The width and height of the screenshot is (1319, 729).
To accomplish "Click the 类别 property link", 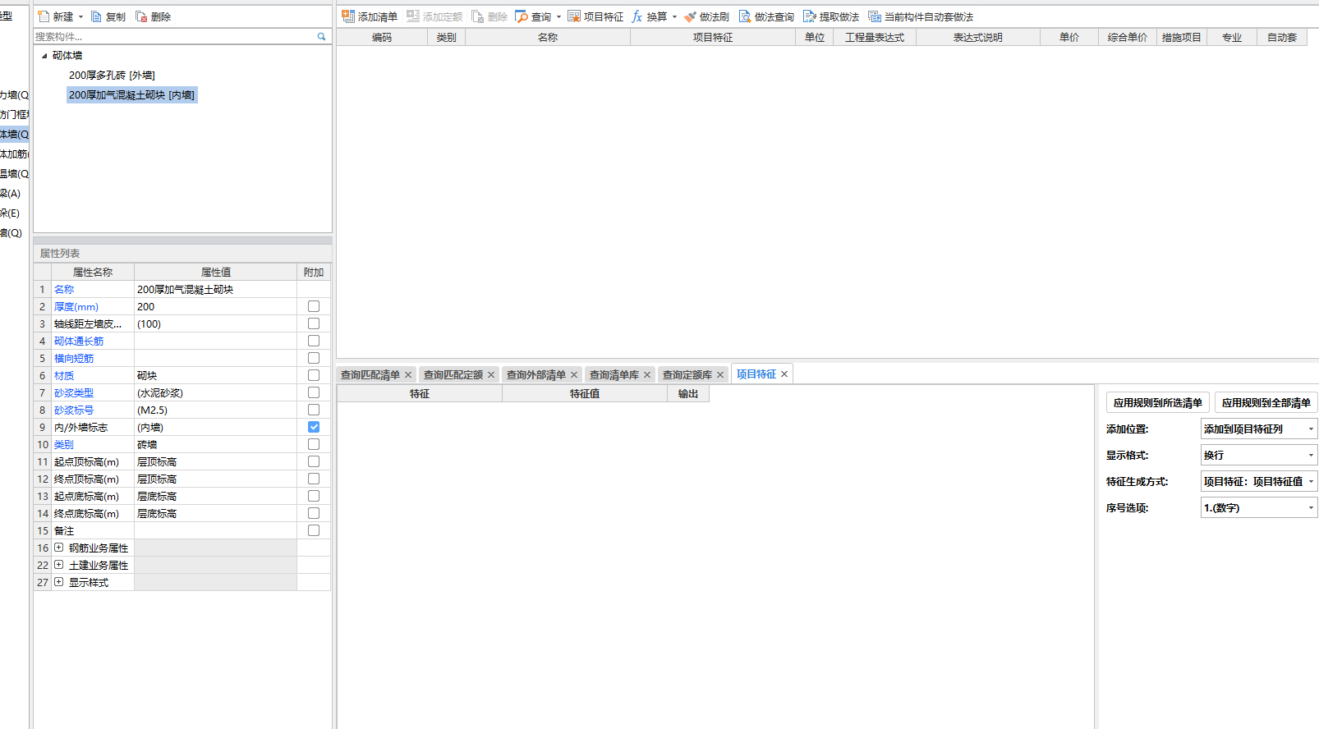I will click(x=64, y=445).
